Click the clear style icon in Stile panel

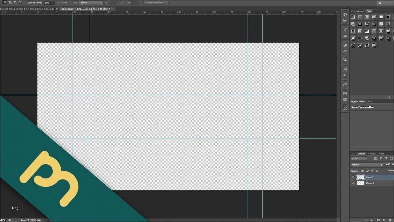coord(389,97)
